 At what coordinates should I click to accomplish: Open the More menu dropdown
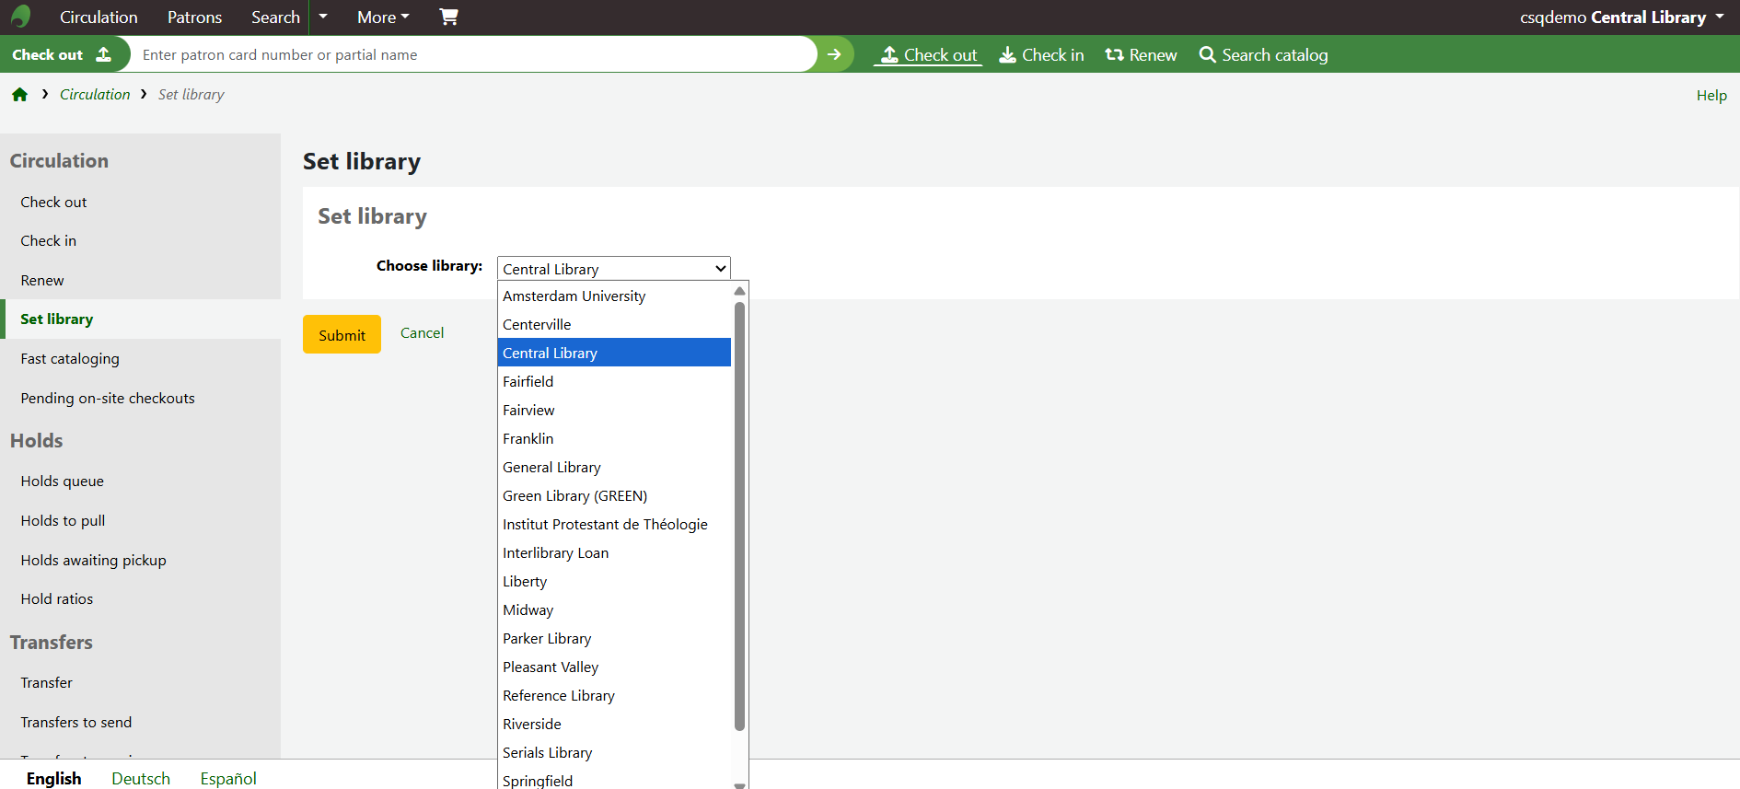click(383, 17)
